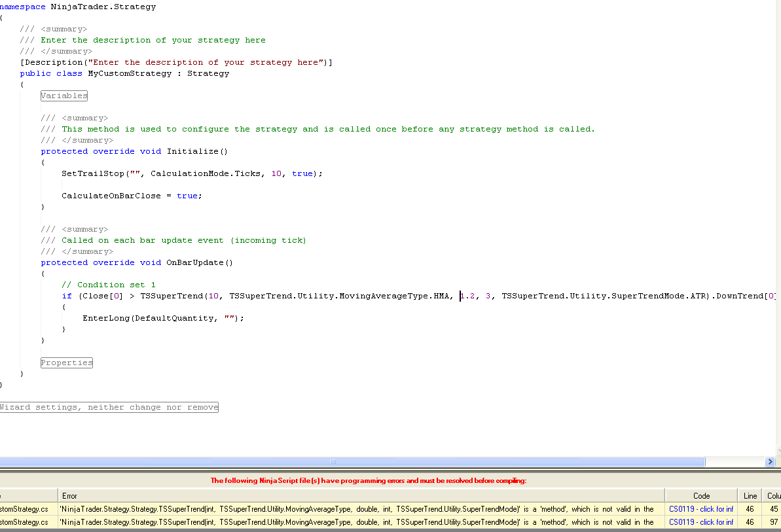Viewport: 781px width, 532px height.
Task: Open CS0119 error info link for column 45
Action: [701, 509]
